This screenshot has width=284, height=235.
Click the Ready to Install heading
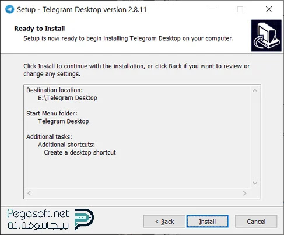[x=40, y=29]
